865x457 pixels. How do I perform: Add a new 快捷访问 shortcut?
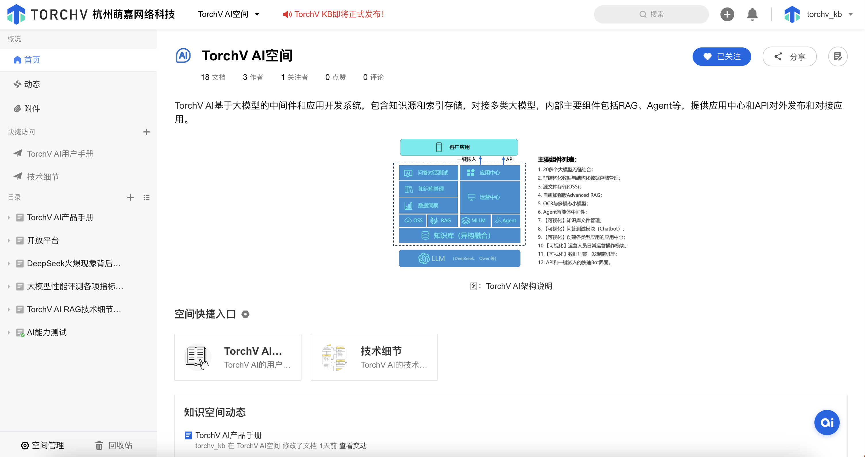[x=146, y=132]
